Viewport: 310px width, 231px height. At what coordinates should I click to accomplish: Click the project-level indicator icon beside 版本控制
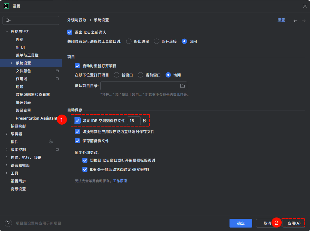point(57,149)
